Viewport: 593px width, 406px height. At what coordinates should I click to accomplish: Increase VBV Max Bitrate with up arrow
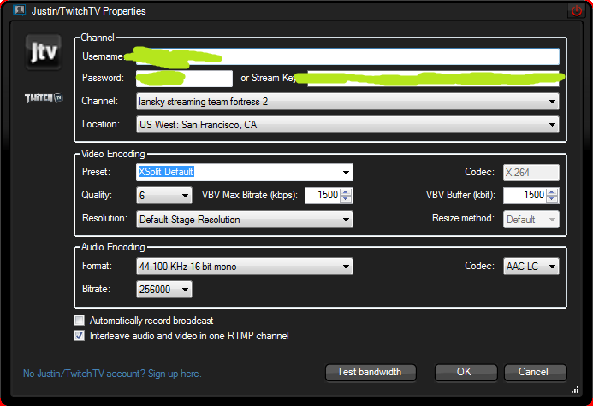pyautogui.click(x=346, y=191)
